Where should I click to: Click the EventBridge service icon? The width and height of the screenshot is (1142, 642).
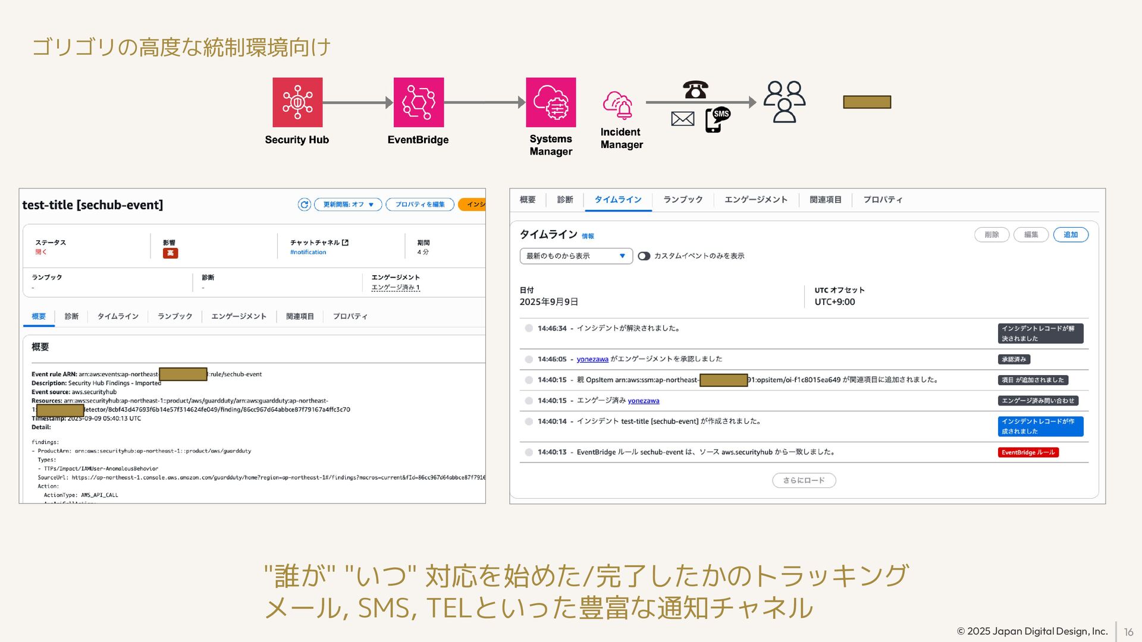pyautogui.click(x=419, y=102)
